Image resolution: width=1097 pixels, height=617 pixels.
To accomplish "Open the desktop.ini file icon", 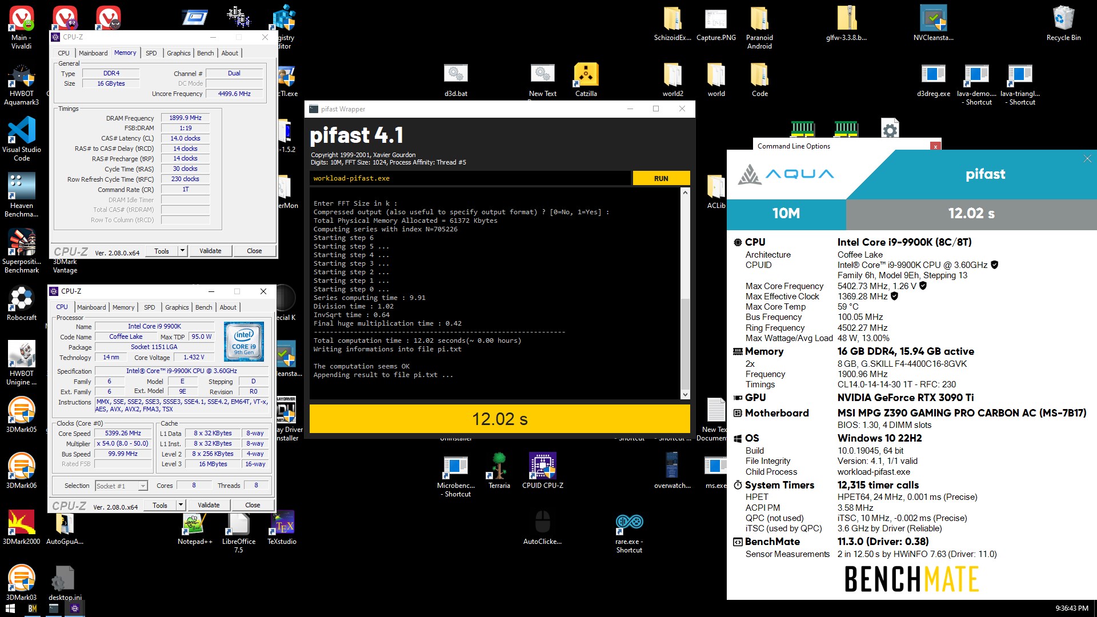I will [x=65, y=583].
